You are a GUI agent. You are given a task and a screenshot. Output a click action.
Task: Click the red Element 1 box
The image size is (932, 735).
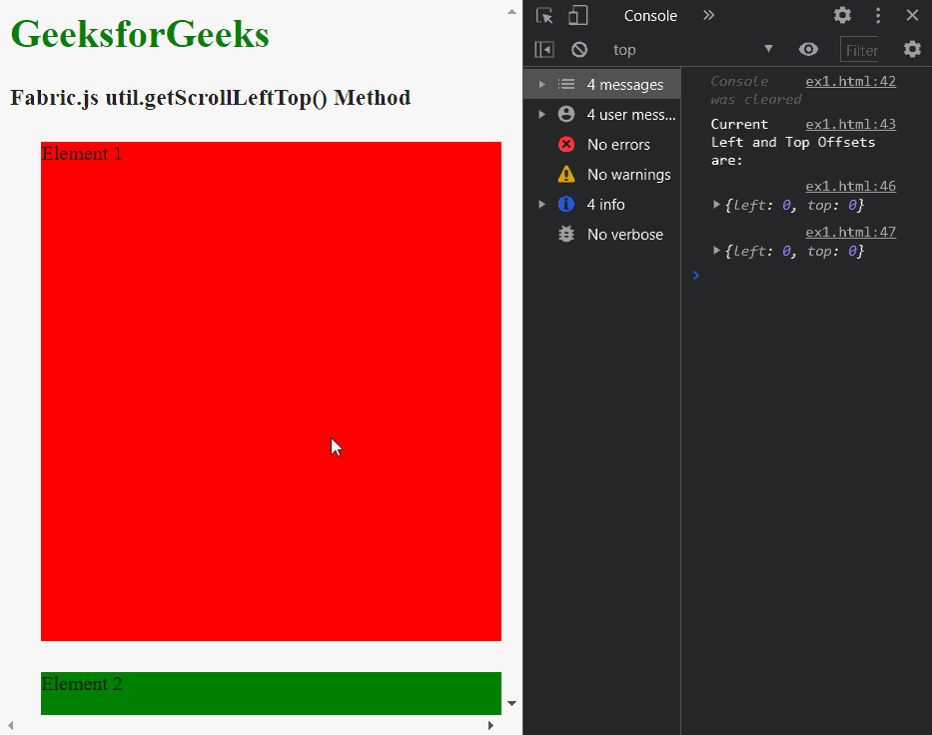coord(270,389)
